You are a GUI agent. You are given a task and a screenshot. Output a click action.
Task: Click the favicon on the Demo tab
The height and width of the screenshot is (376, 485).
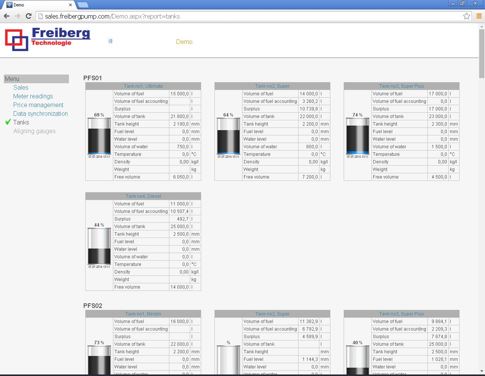pos(9,5)
